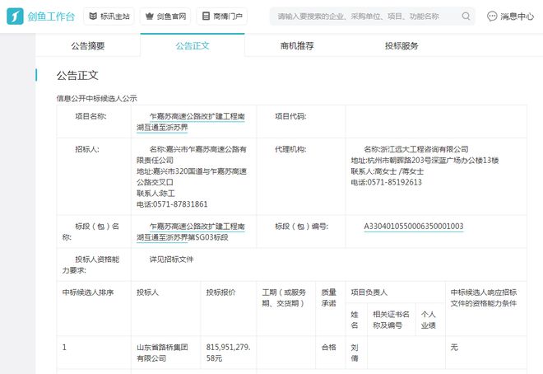Image resolution: width=543 pixels, height=374 pixels.
Task: Open 消息中心 message center
Action: click(510, 16)
